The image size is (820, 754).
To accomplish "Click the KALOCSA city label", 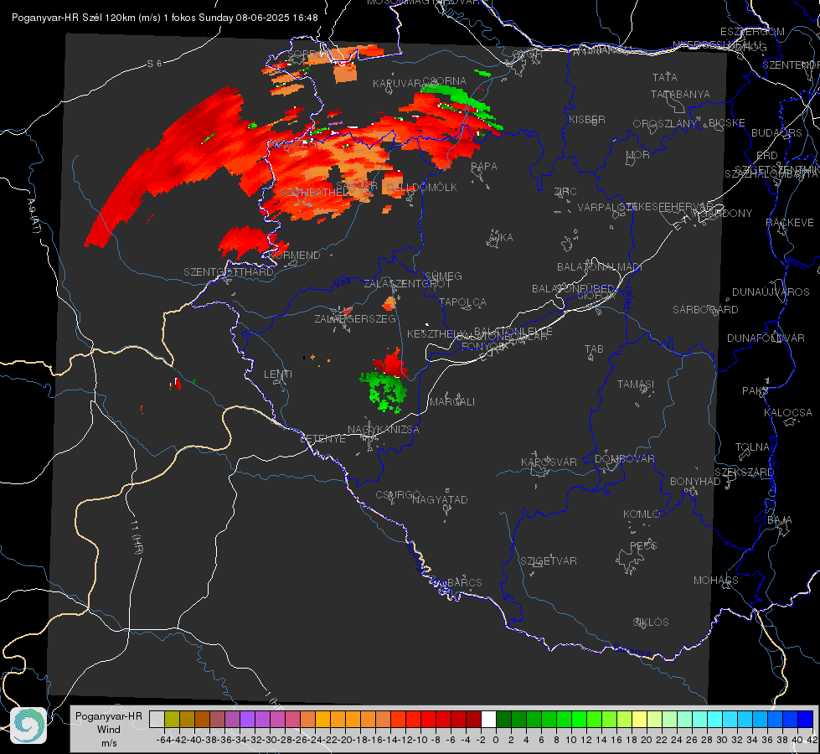I will (x=787, y=413).
